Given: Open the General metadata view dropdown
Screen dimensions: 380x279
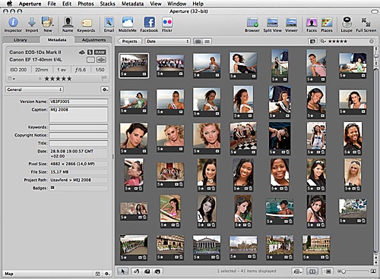Looking at the screenshot, I should coord(34,89).
